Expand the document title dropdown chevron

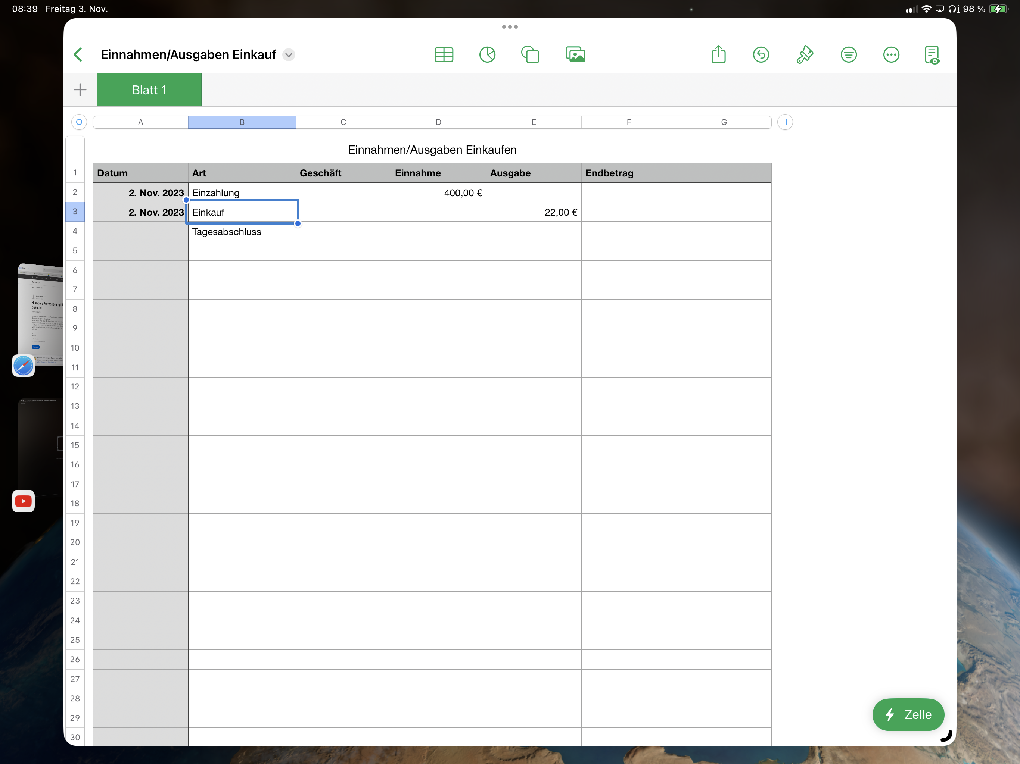pos(289,55)
